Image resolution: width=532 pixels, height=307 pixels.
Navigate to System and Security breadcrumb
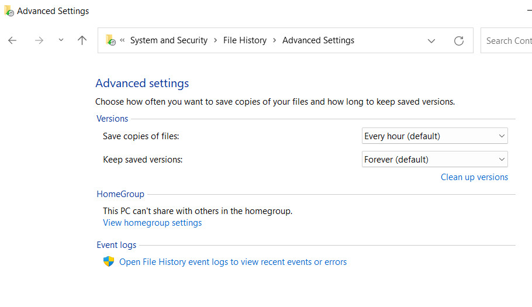[168, 40]
